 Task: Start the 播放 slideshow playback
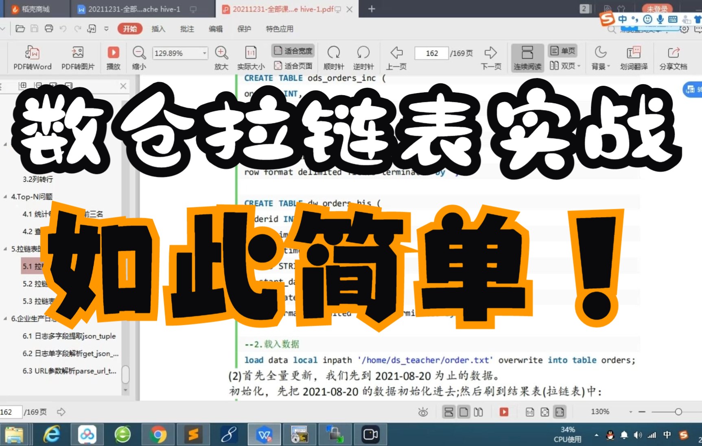point(113,57)
